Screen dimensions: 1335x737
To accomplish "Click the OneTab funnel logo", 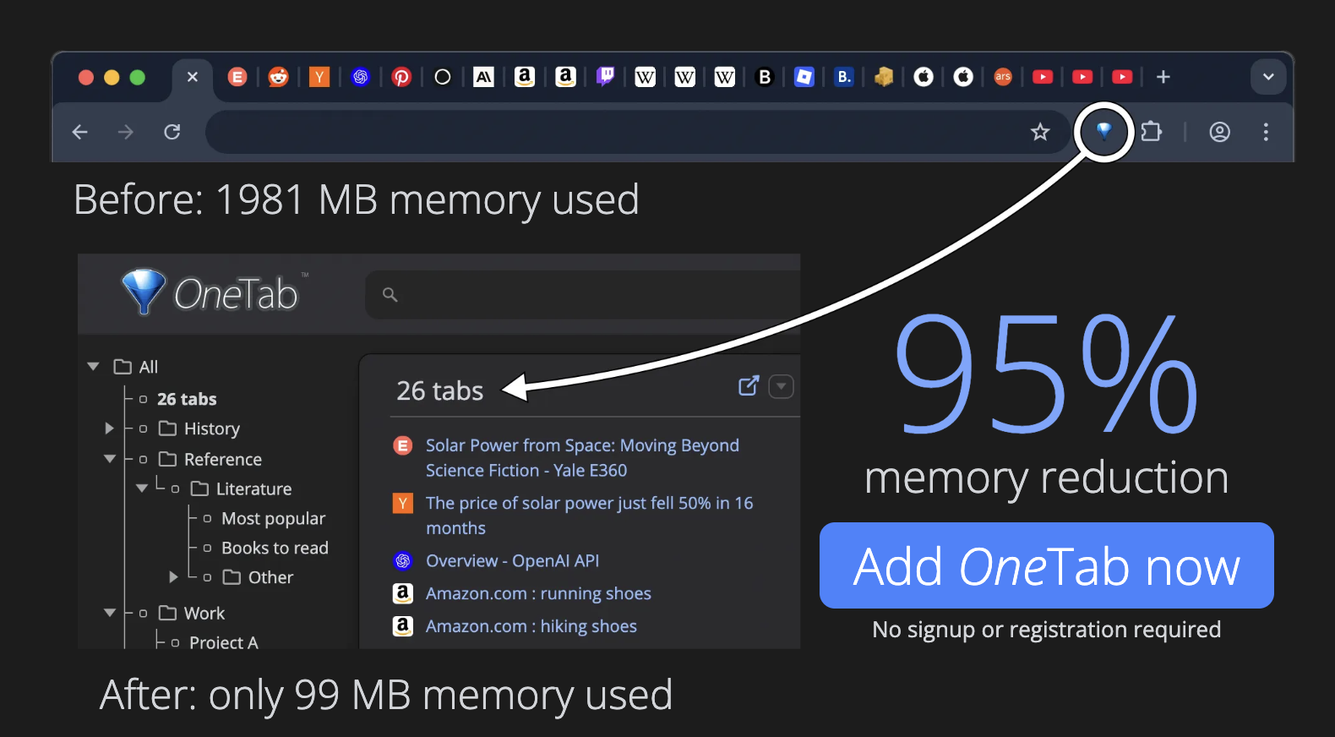I will point(144,292).
